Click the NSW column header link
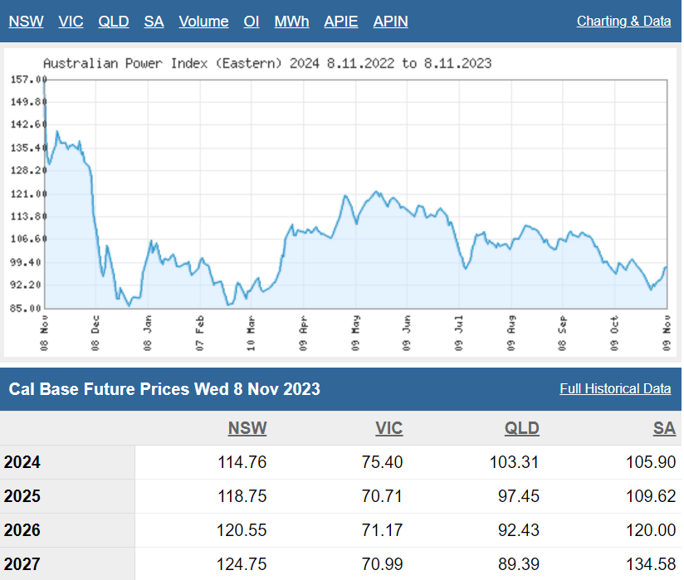 tap(247, 428)
